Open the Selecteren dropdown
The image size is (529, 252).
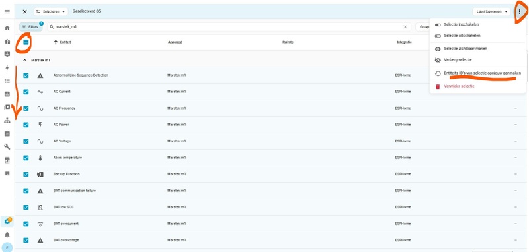point(51,11)
